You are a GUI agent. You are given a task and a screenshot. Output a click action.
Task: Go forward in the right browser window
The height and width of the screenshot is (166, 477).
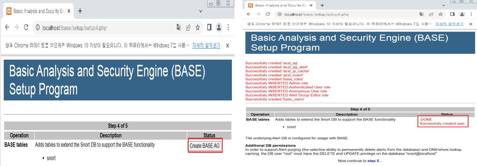(x=258, y=14)
